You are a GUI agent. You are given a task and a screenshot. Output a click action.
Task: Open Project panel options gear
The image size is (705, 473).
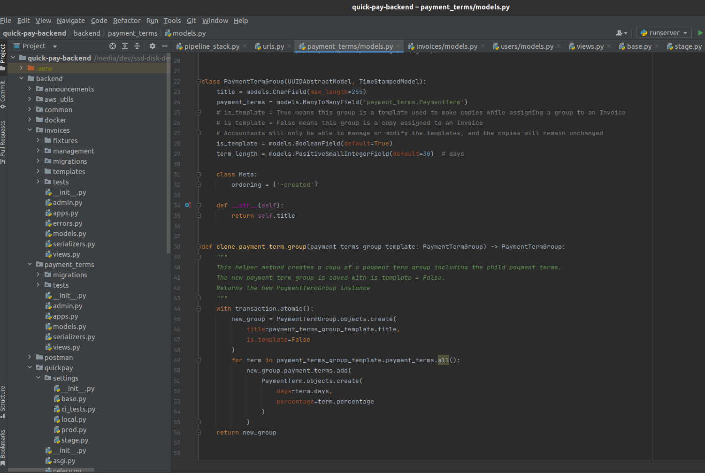coord(152,46)
